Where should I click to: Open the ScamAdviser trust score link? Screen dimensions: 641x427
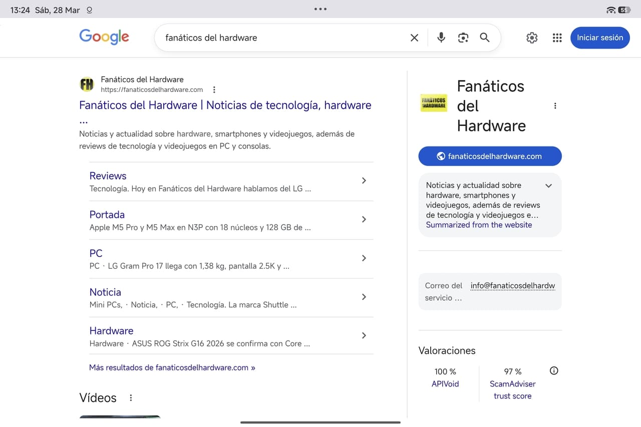pos(512,390)
